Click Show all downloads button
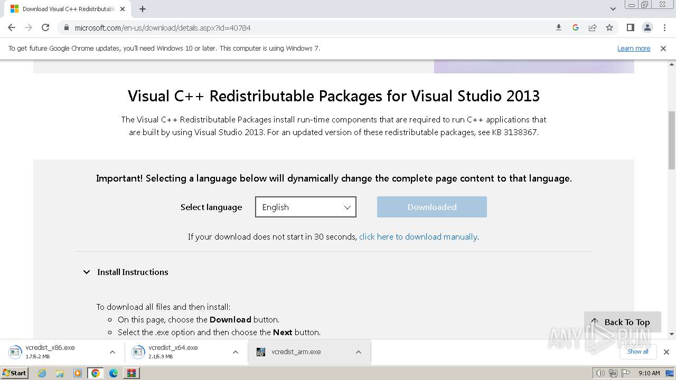This screenshot has height=380, width=676. coord(637,351)
